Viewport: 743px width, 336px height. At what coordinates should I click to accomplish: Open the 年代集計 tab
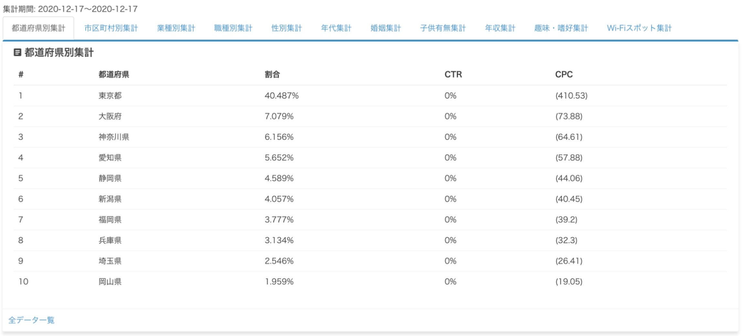point(336,28)
